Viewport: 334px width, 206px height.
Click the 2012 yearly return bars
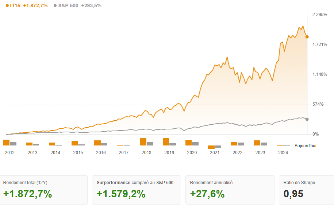10,143
